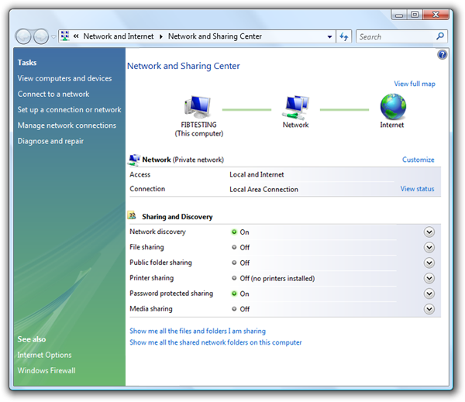
Task: Open Internet Options under See also
Action: point(44,355)
